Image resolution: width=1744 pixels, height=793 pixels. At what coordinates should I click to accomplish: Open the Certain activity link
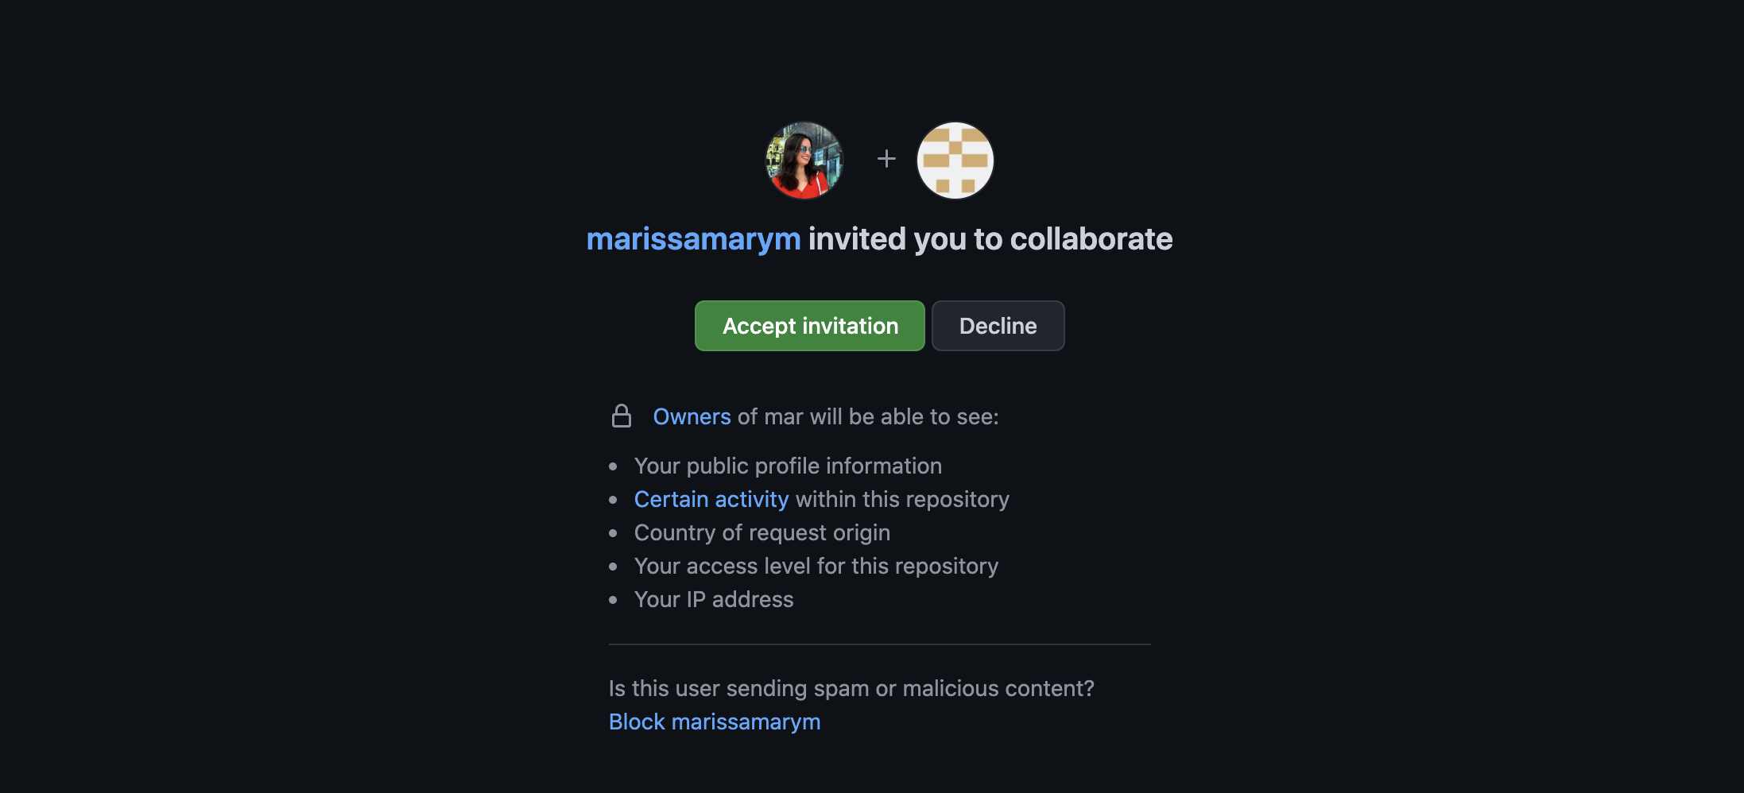[x=711, y=499]
